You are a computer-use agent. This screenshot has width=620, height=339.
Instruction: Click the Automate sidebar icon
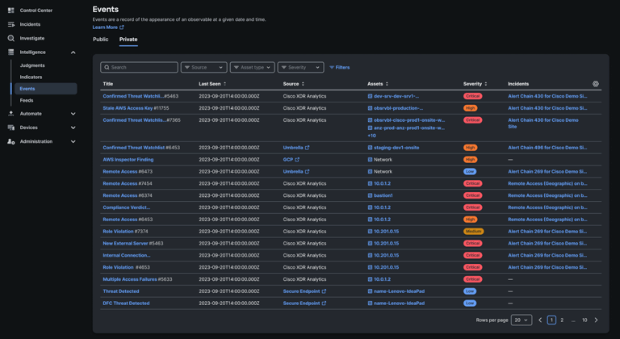pos(11,114)
